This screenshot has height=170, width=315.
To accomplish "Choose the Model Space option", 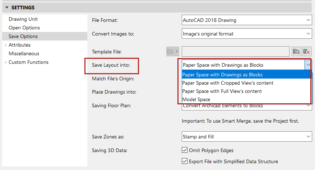I will (196, 99).
